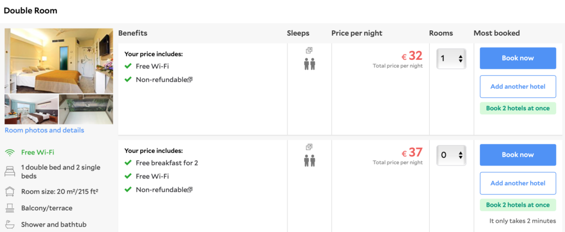Click the balcony/terrace icon

click(10, 208)
